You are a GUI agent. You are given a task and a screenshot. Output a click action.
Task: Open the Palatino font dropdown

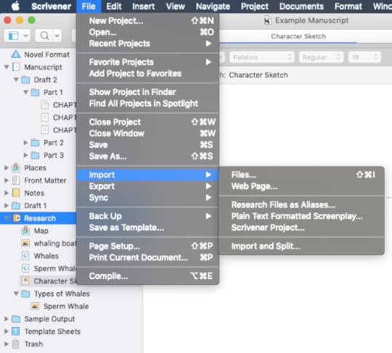click(261, 57)
